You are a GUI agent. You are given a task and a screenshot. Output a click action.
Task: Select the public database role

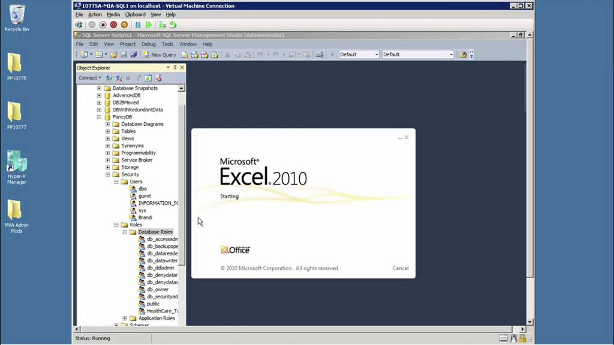(153, 304)
